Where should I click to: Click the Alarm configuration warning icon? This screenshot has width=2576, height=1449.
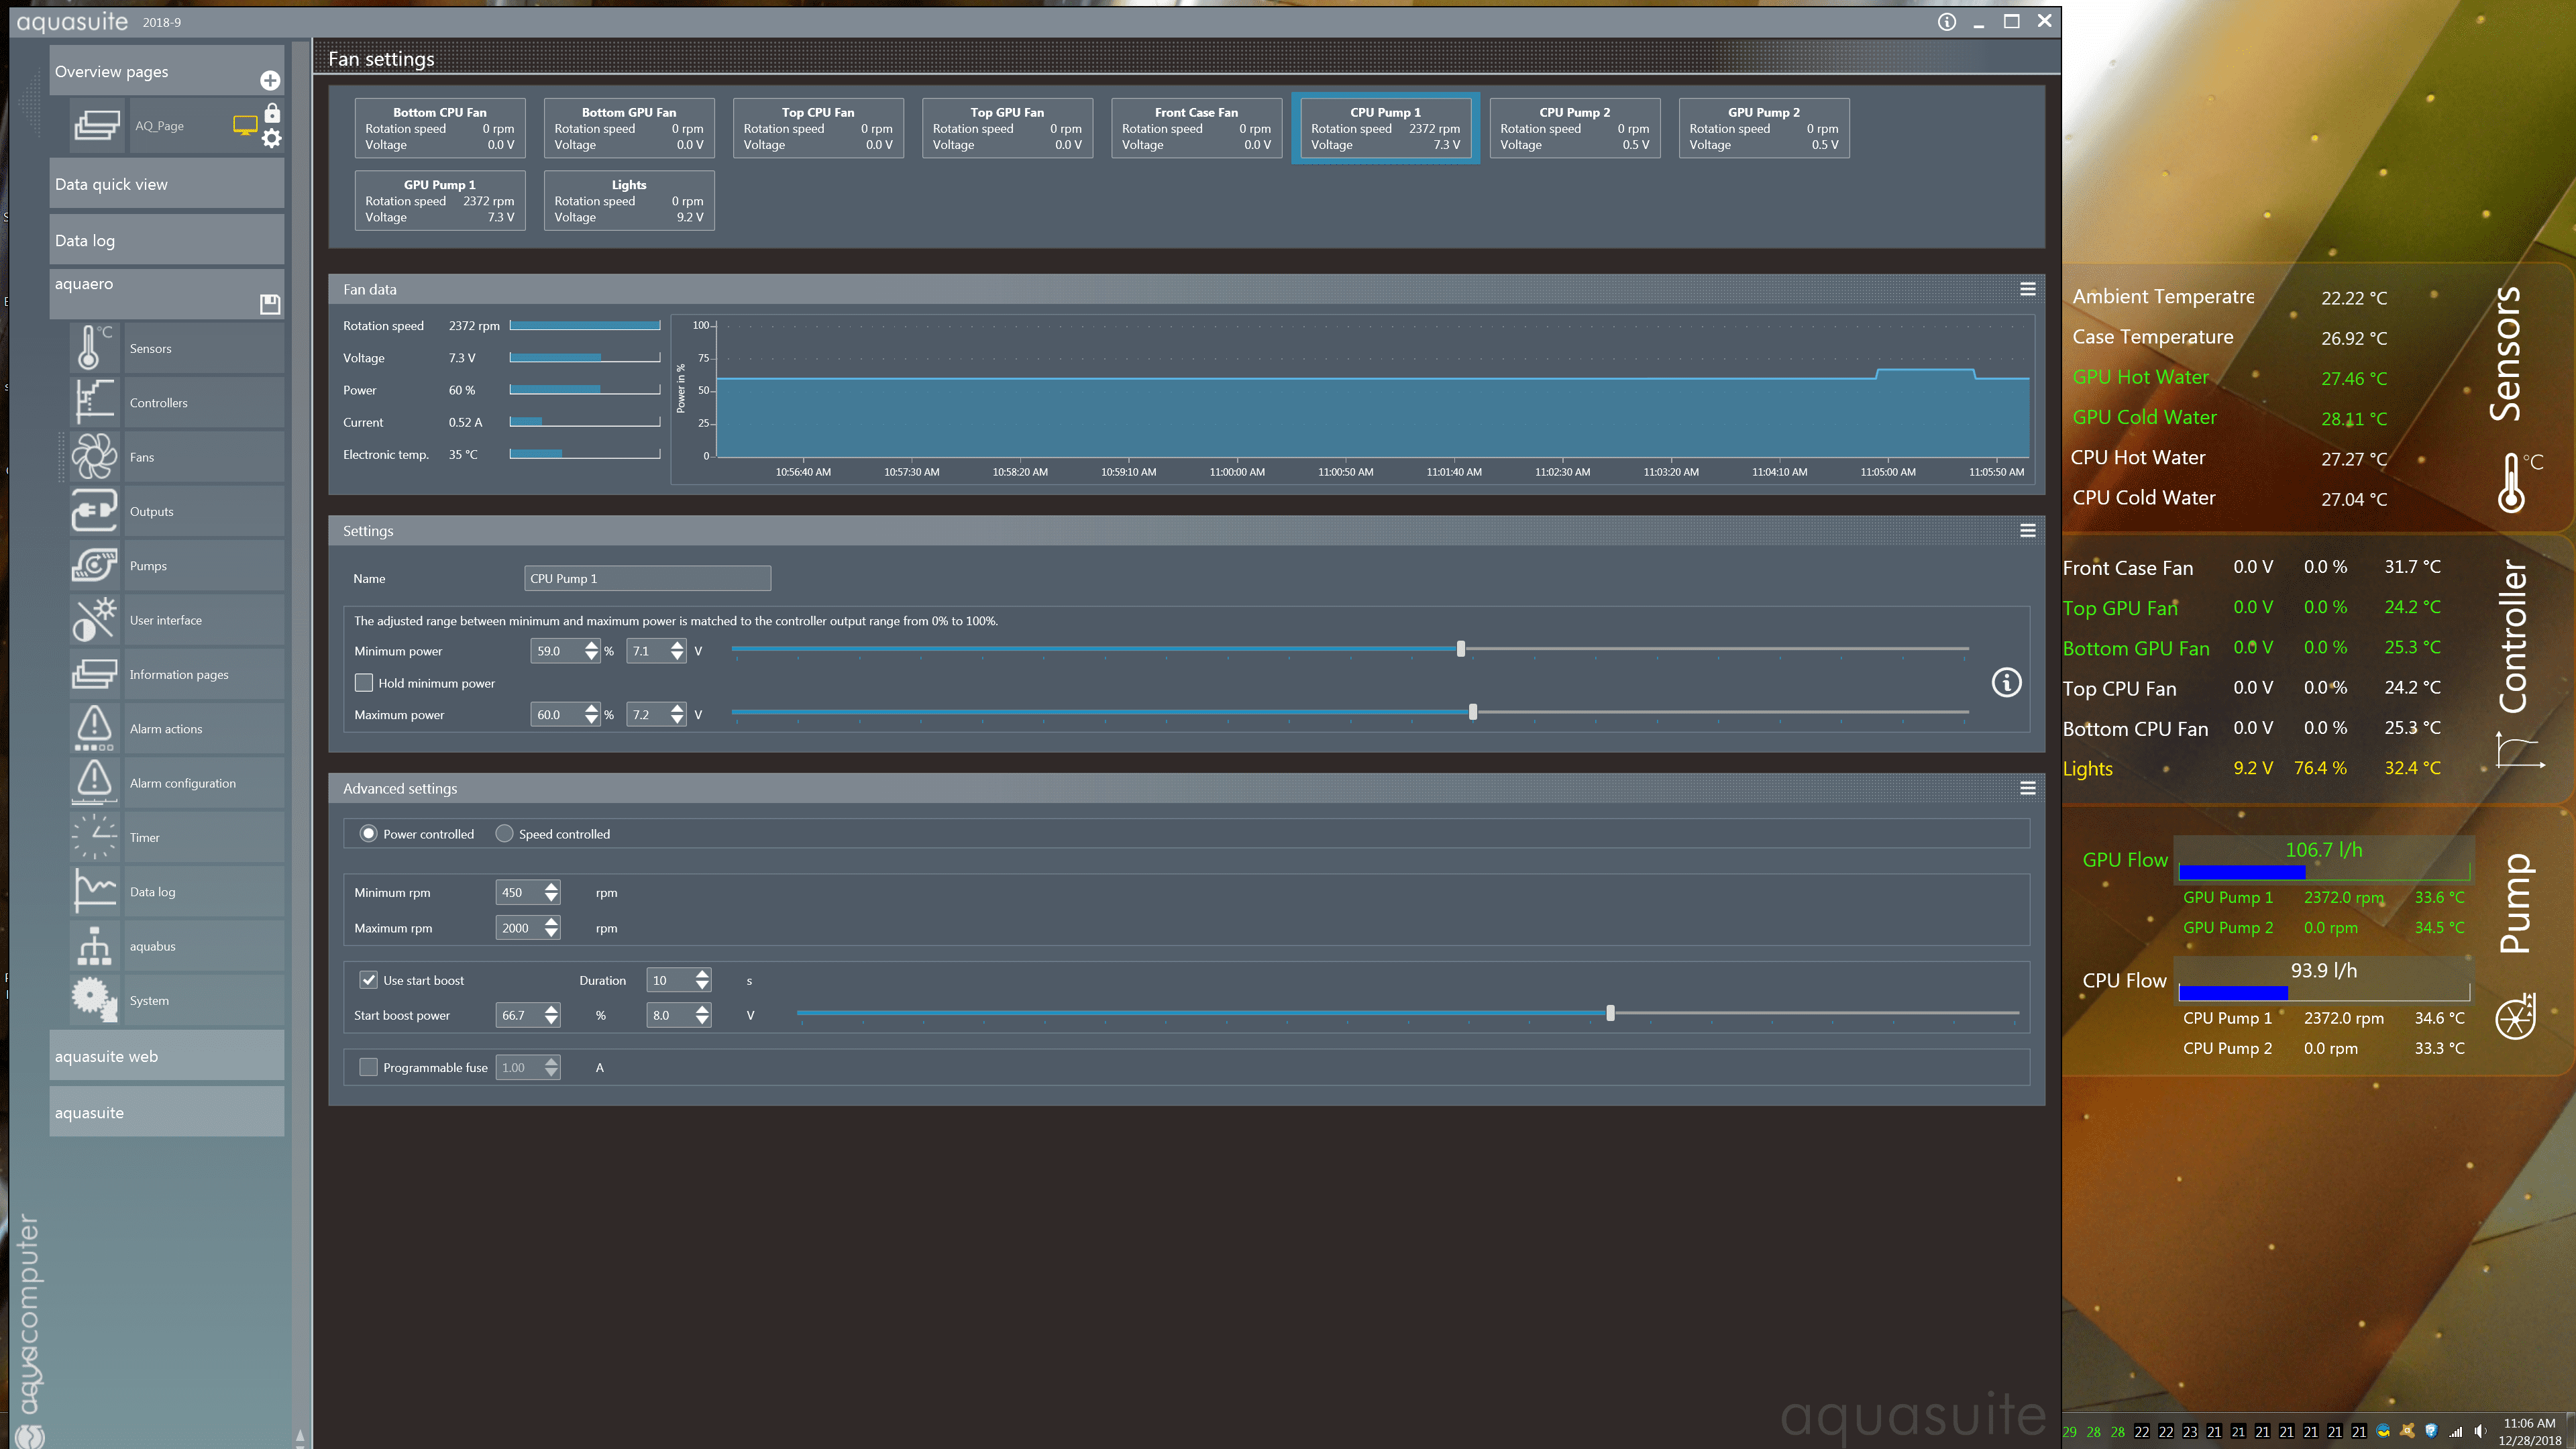point(94,782)
